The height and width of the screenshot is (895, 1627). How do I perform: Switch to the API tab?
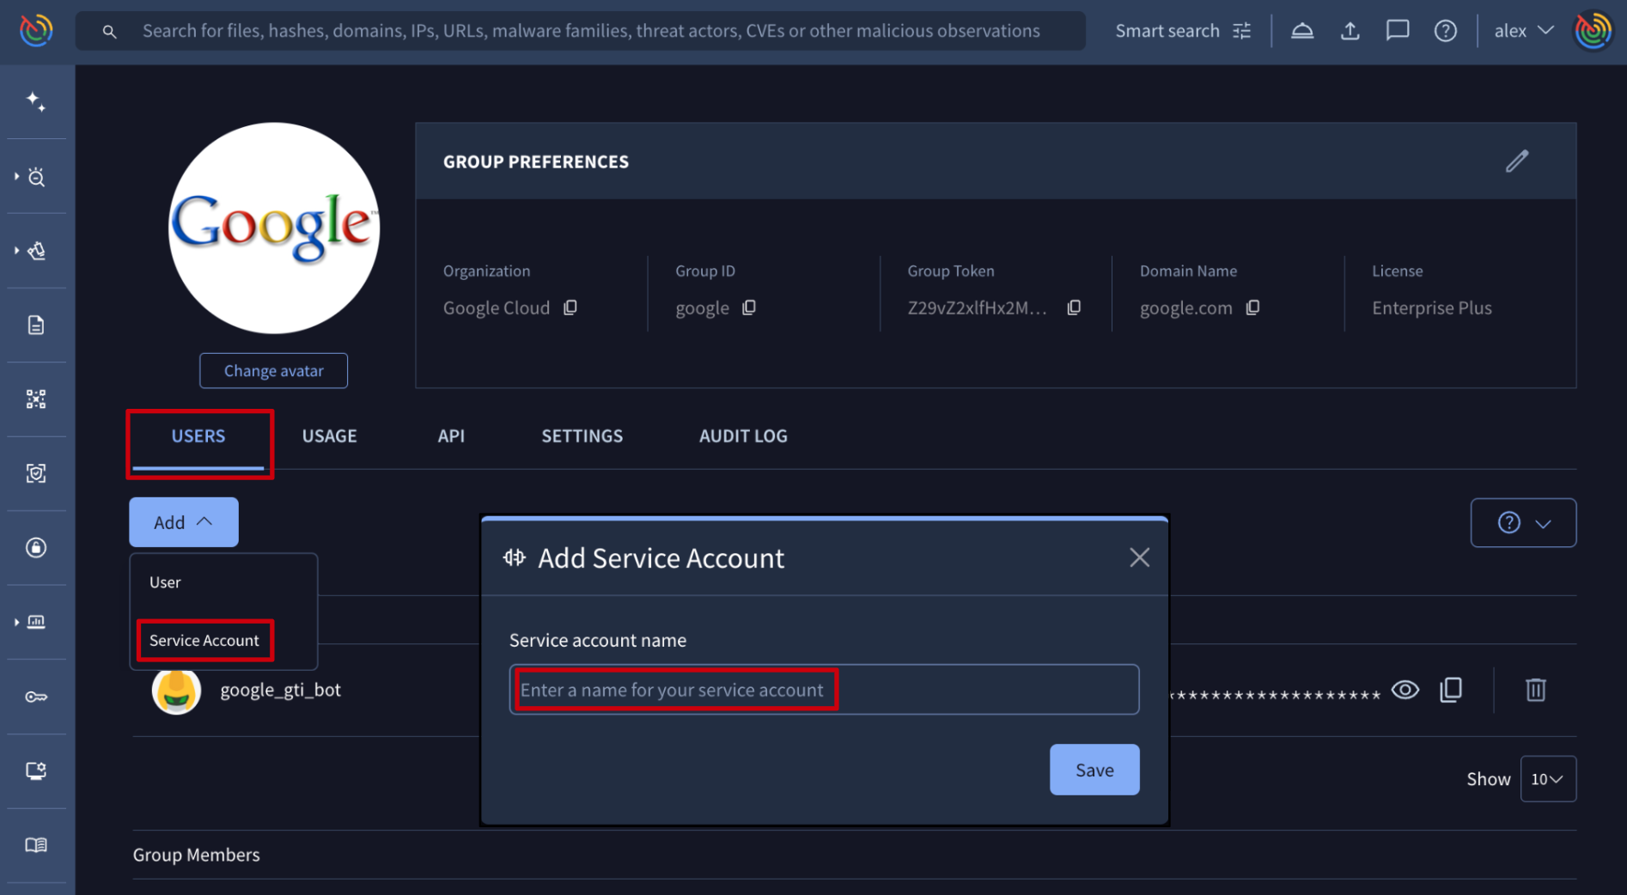tap(451, 436)
